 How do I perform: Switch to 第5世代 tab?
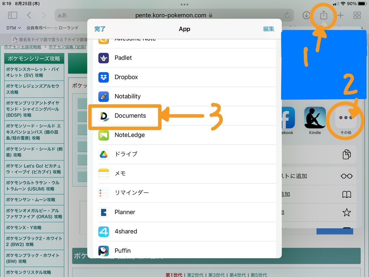pos(259,275)
